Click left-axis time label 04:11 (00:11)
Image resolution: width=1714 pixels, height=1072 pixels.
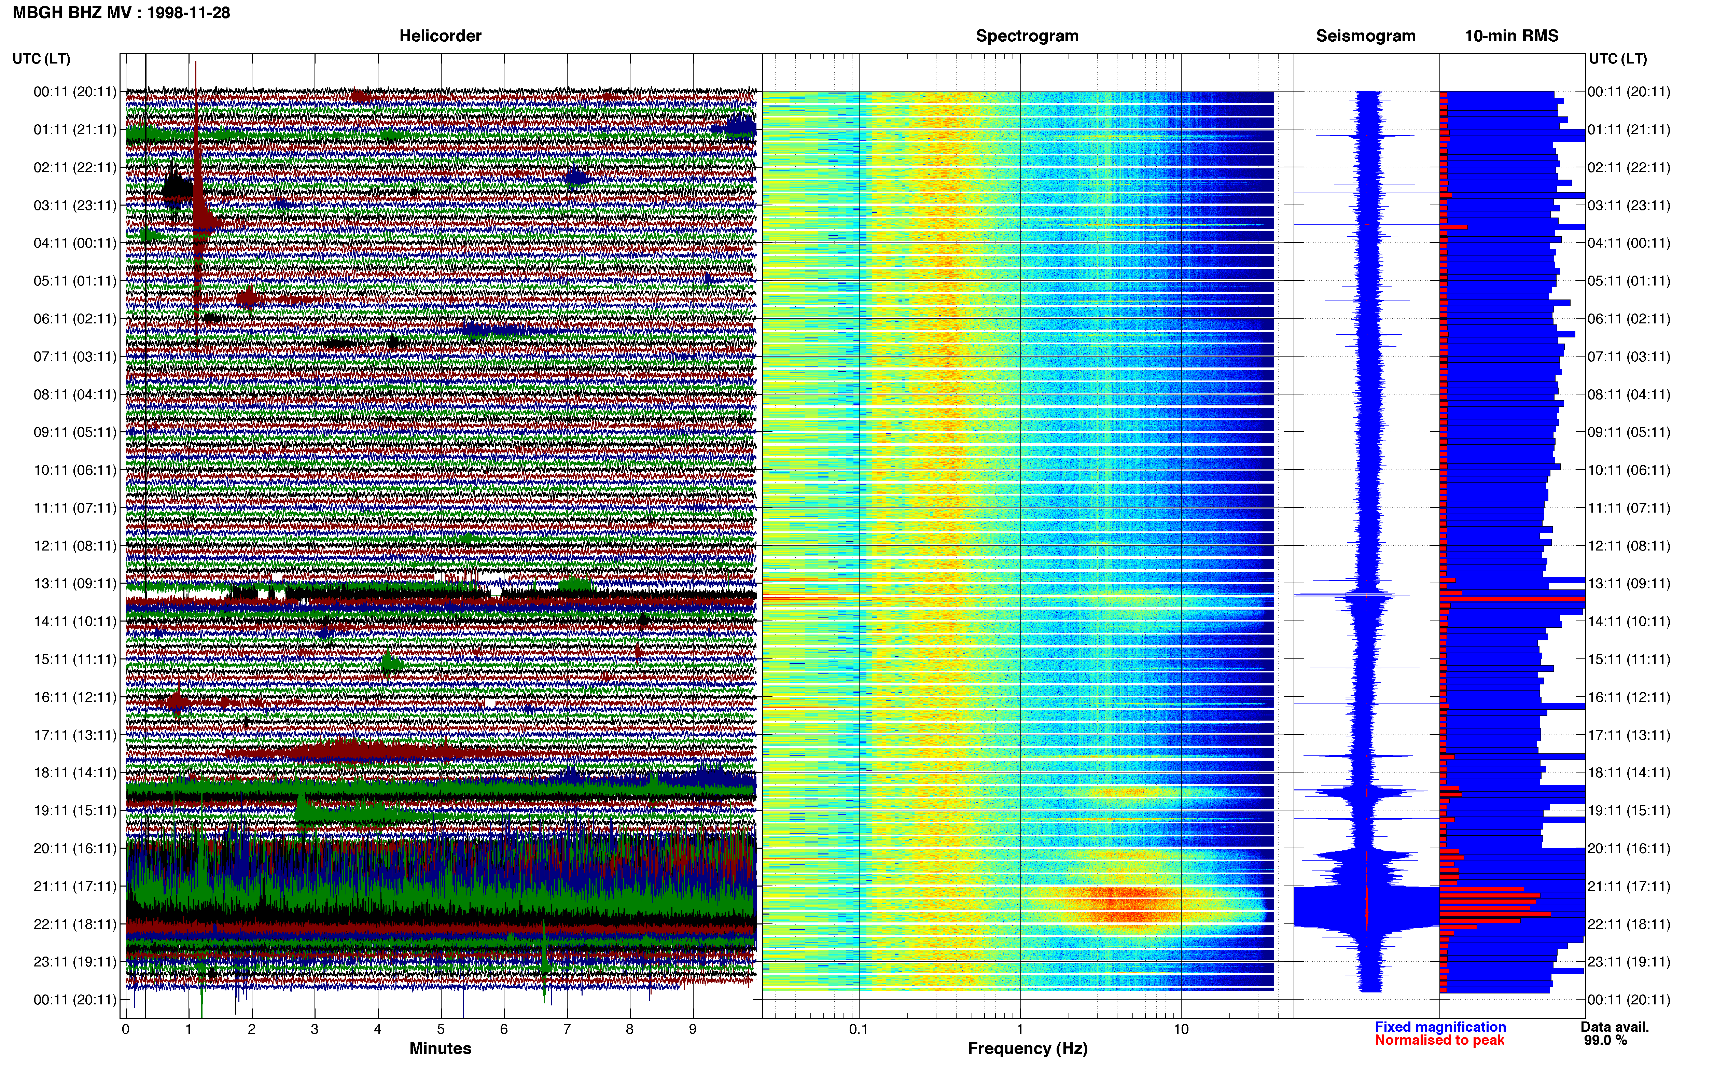click(75, 243)
